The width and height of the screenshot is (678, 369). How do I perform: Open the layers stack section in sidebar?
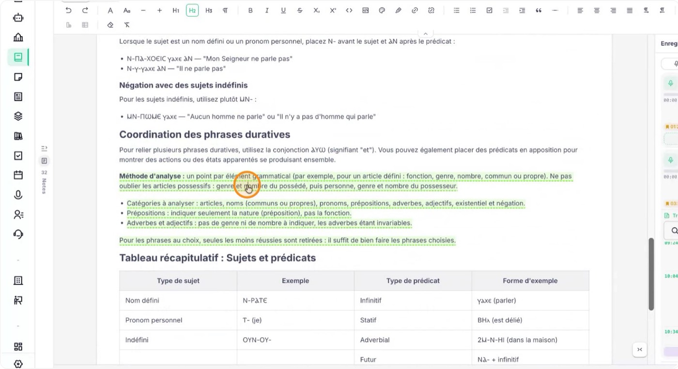click(18, 116)
